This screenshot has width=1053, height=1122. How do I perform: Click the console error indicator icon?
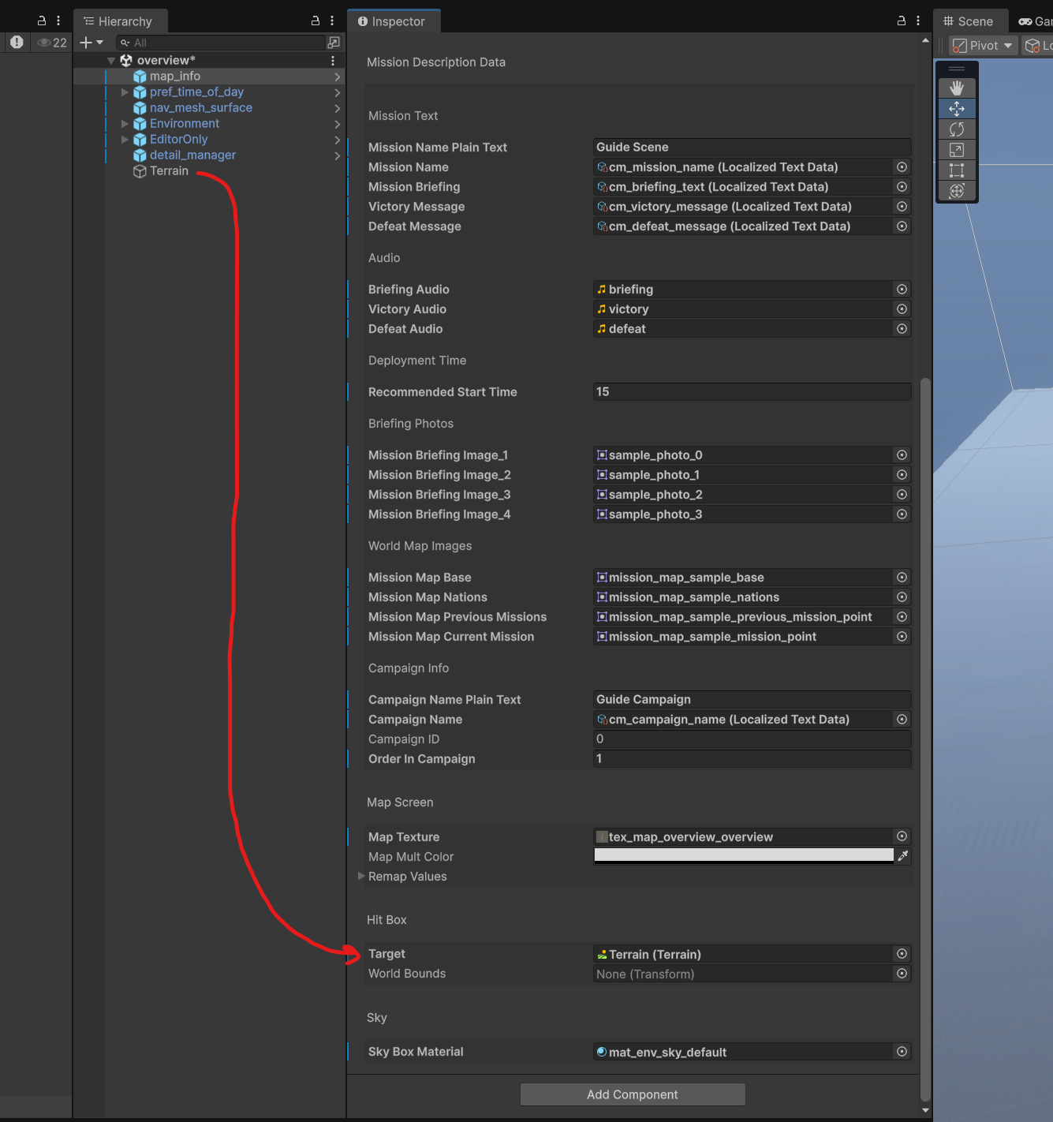click(17, 43)
